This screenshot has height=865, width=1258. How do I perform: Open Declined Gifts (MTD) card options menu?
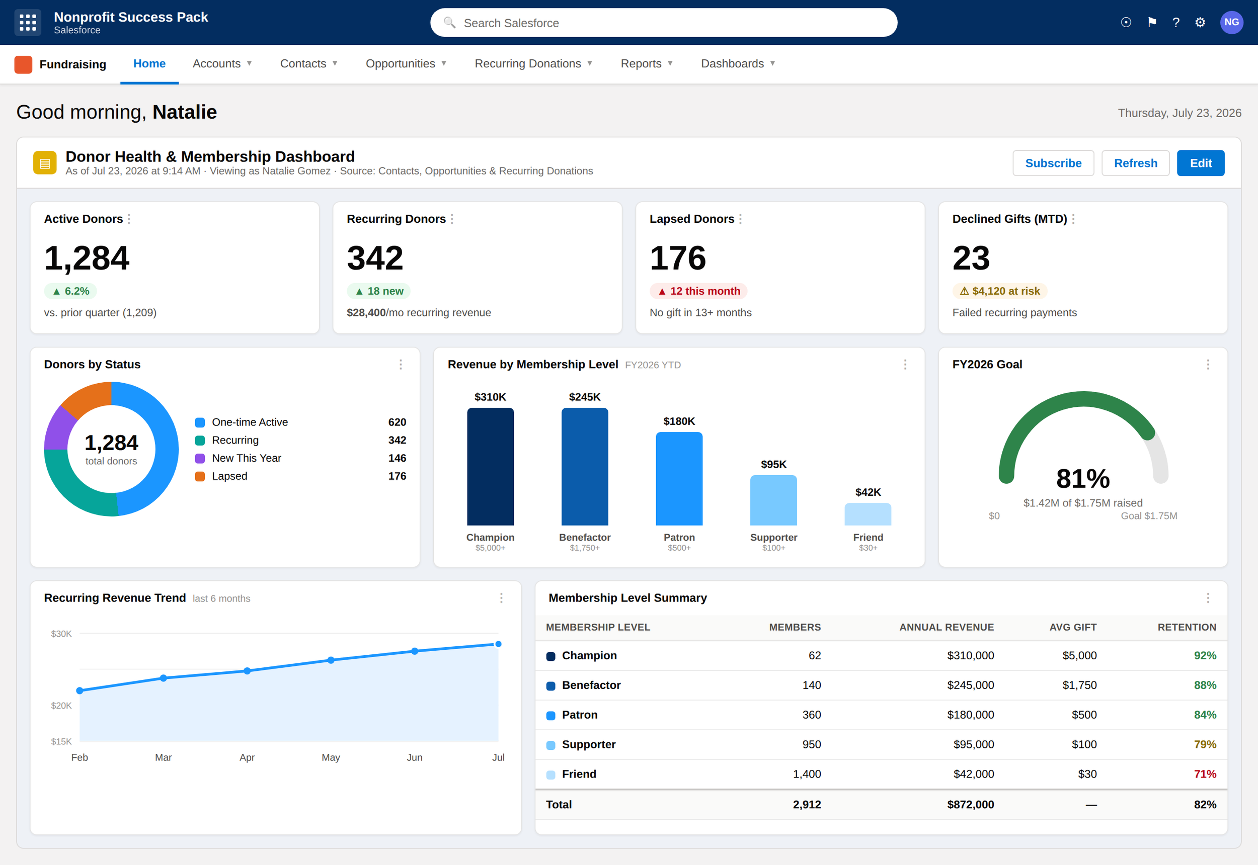(1073, 219)
